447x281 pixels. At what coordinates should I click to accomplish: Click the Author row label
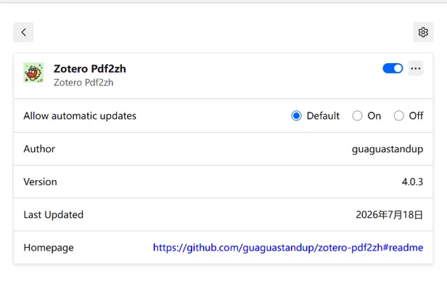(x=39, y=149)
